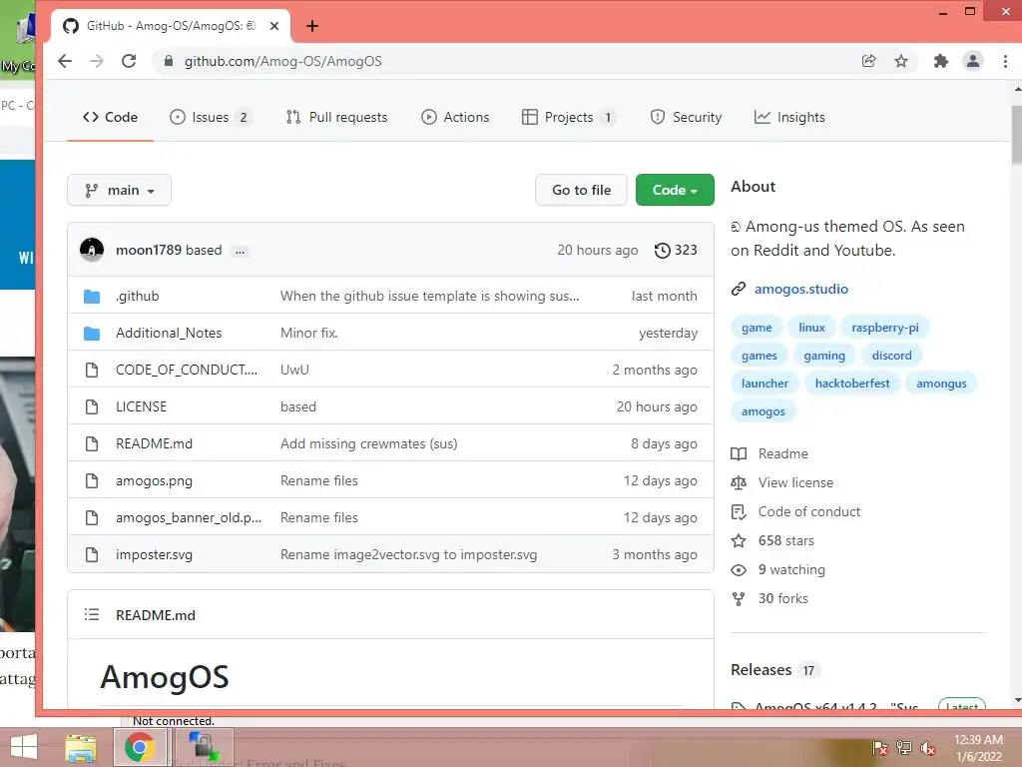Click the raspberry-pi topic tag
The image size is (1022, 767).
[884, 328]
